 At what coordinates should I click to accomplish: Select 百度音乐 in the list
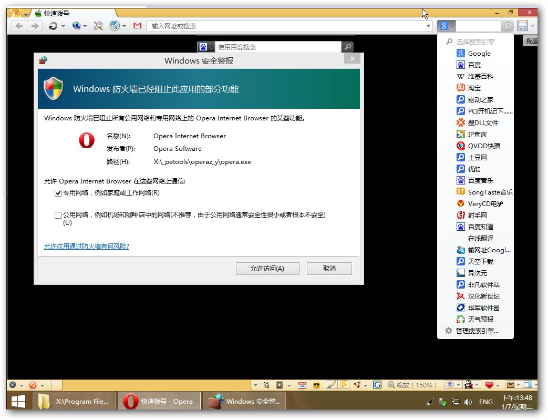pos(475,180)
